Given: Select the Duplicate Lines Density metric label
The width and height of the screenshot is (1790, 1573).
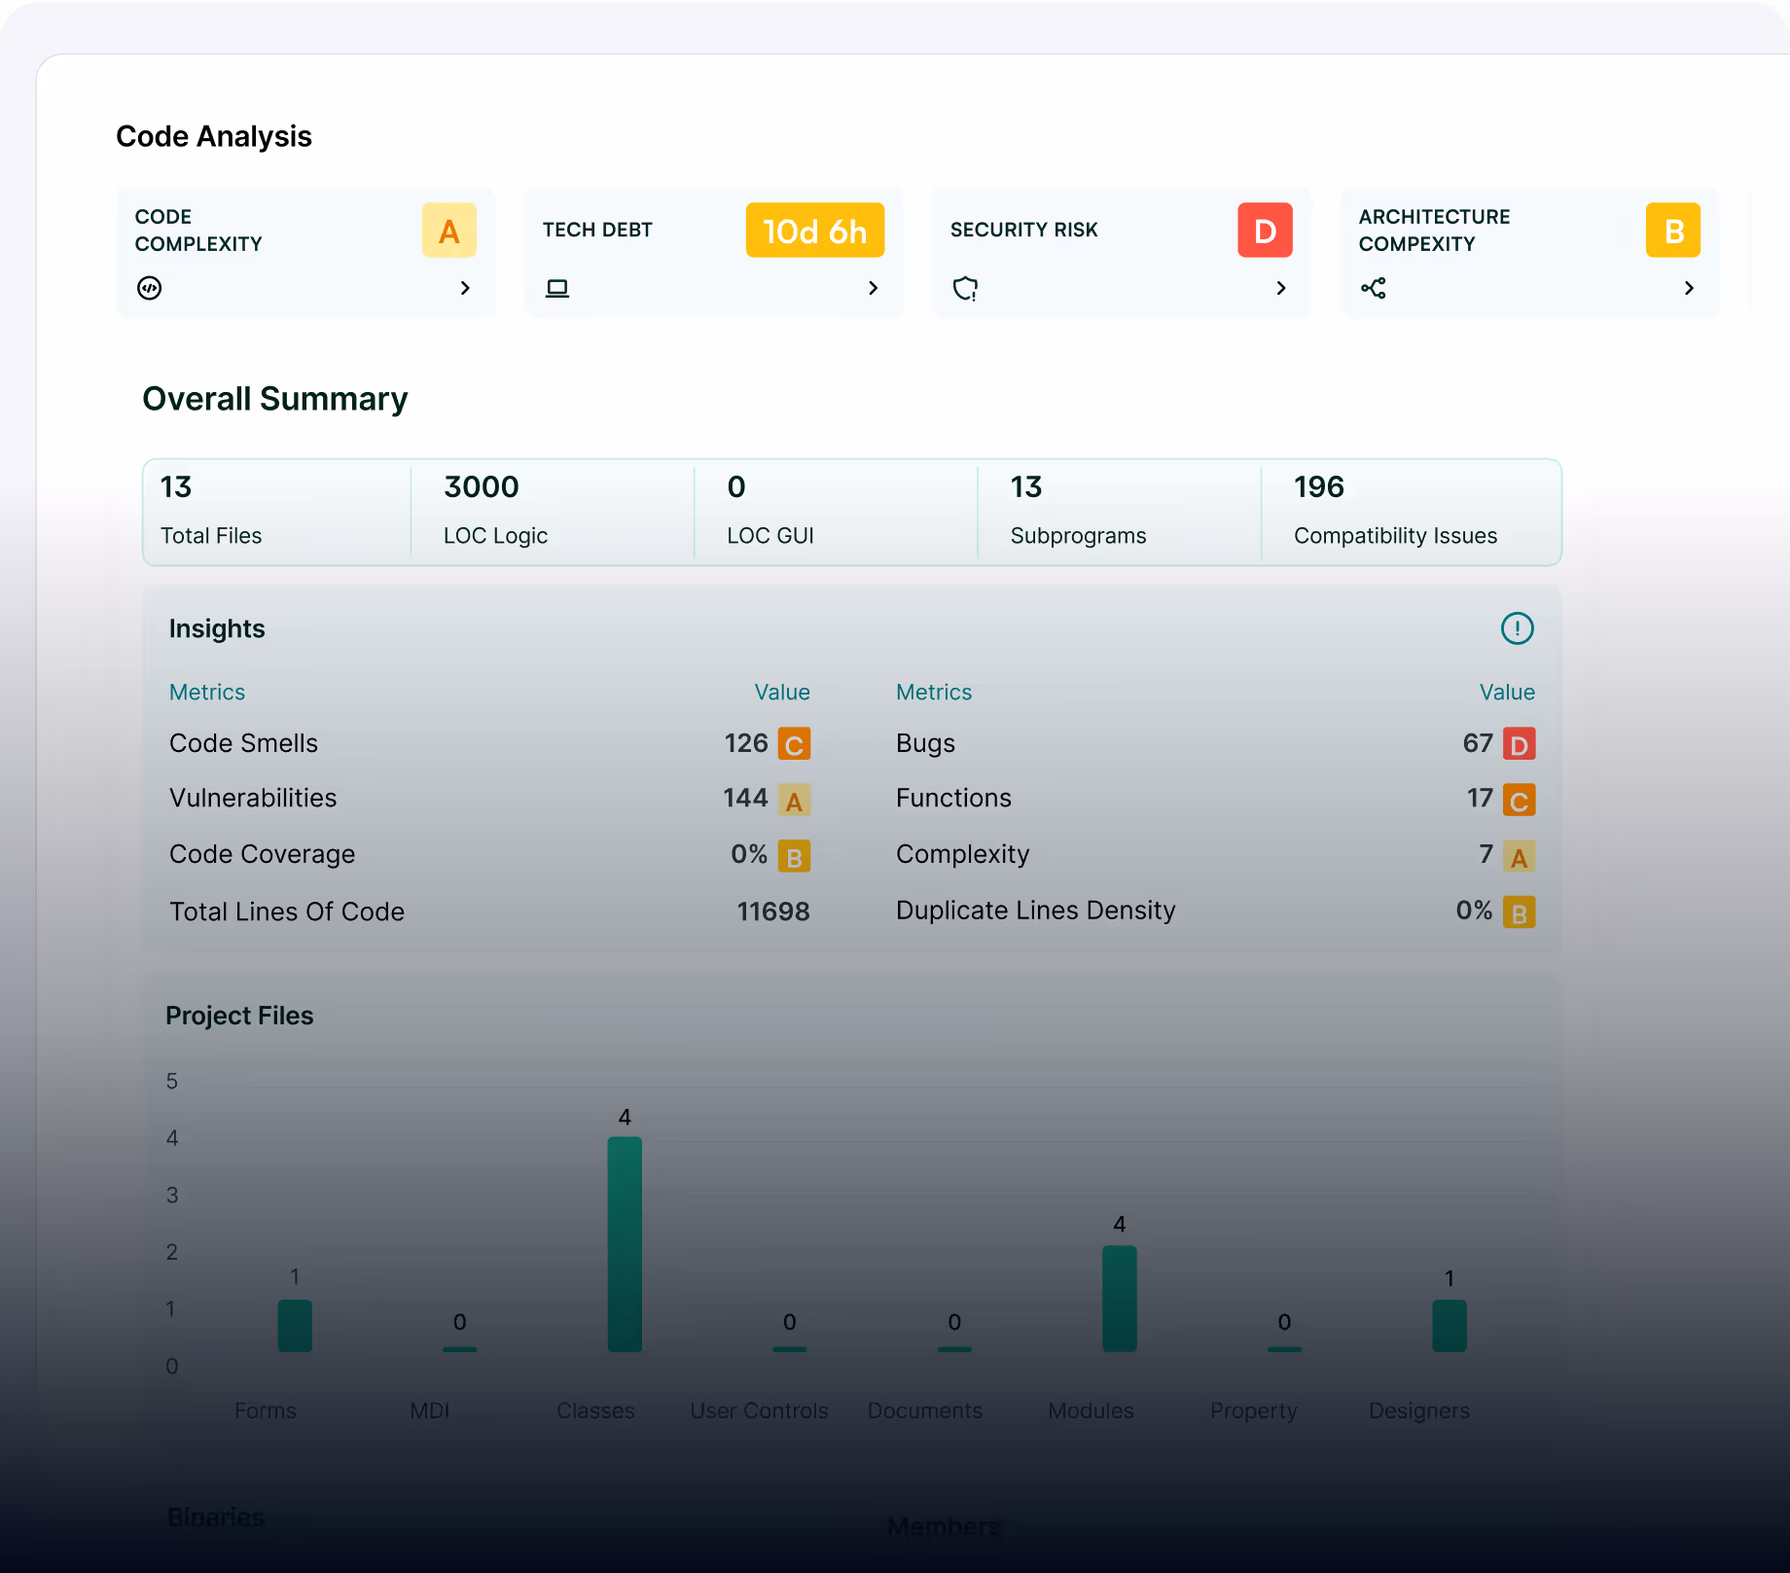Looking at the screenshot, I should pos(1036,911).
